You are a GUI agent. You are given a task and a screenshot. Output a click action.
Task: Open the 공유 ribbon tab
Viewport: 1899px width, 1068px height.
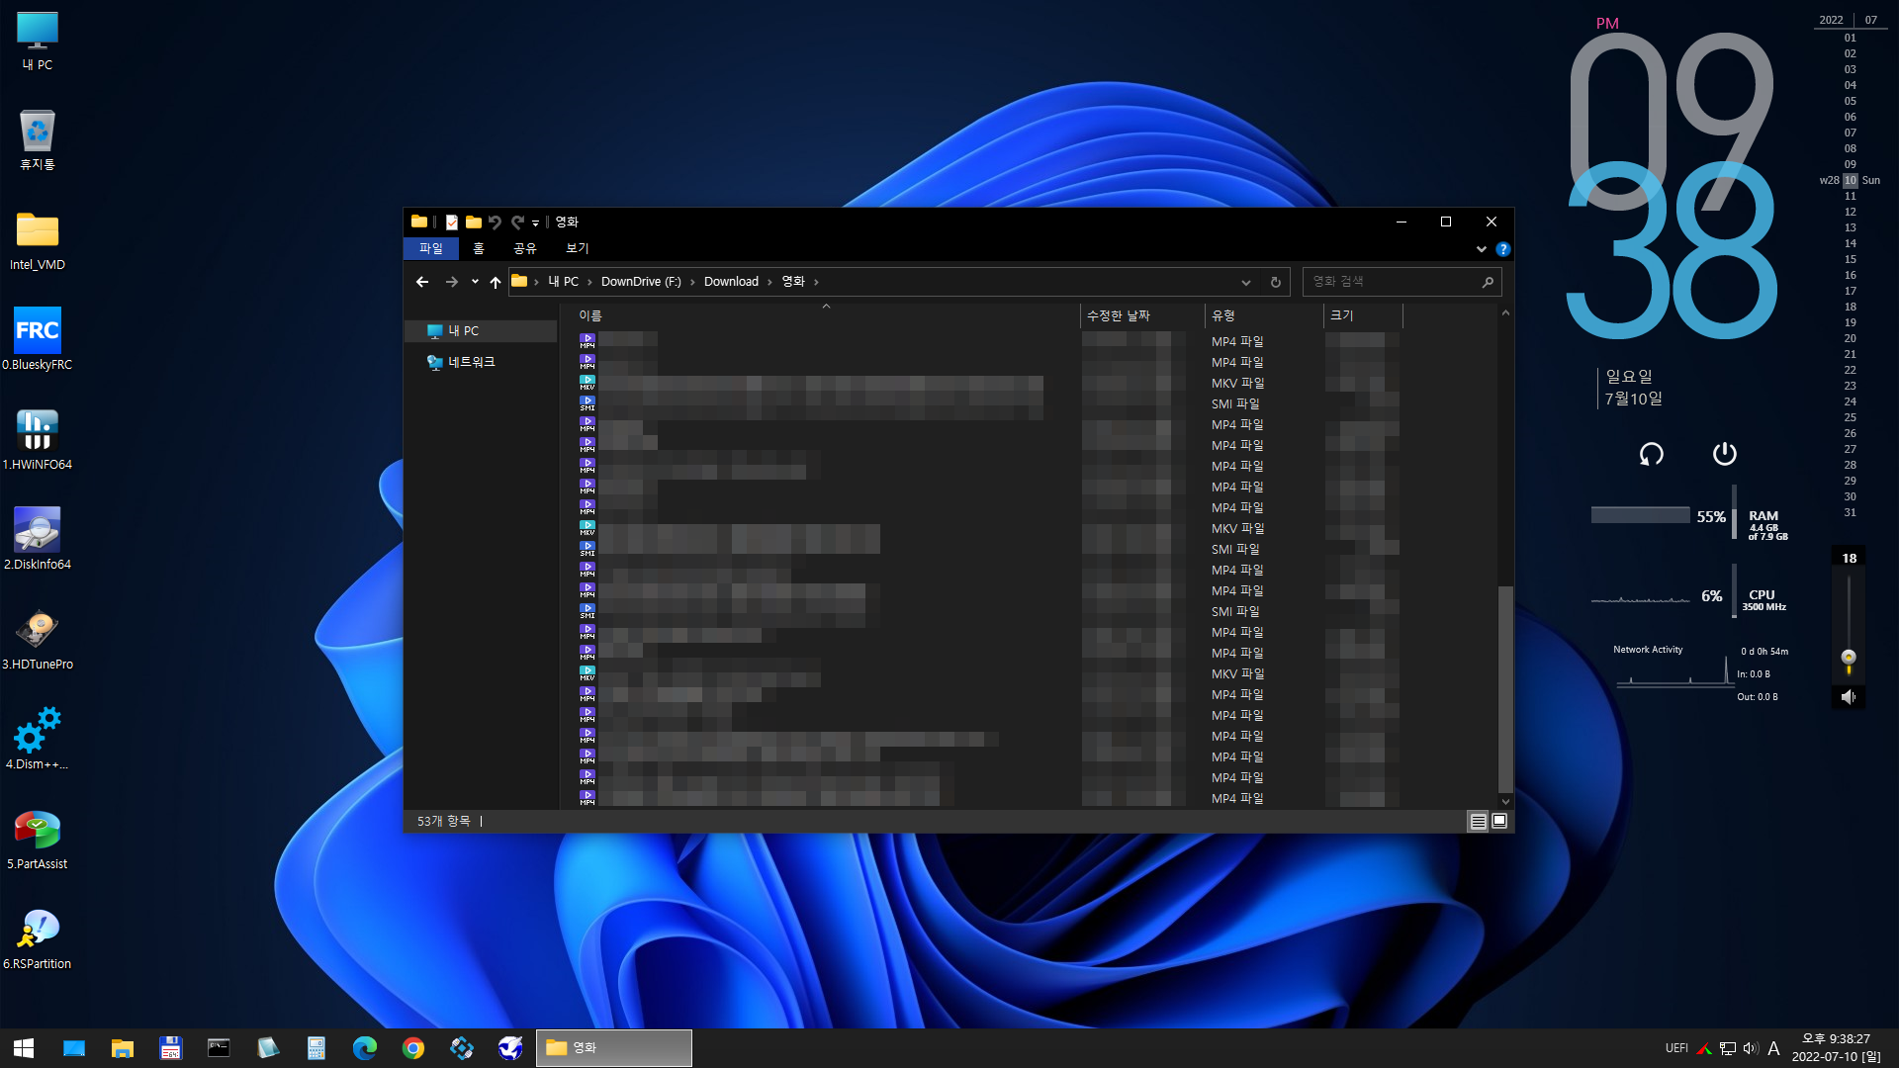524,248
